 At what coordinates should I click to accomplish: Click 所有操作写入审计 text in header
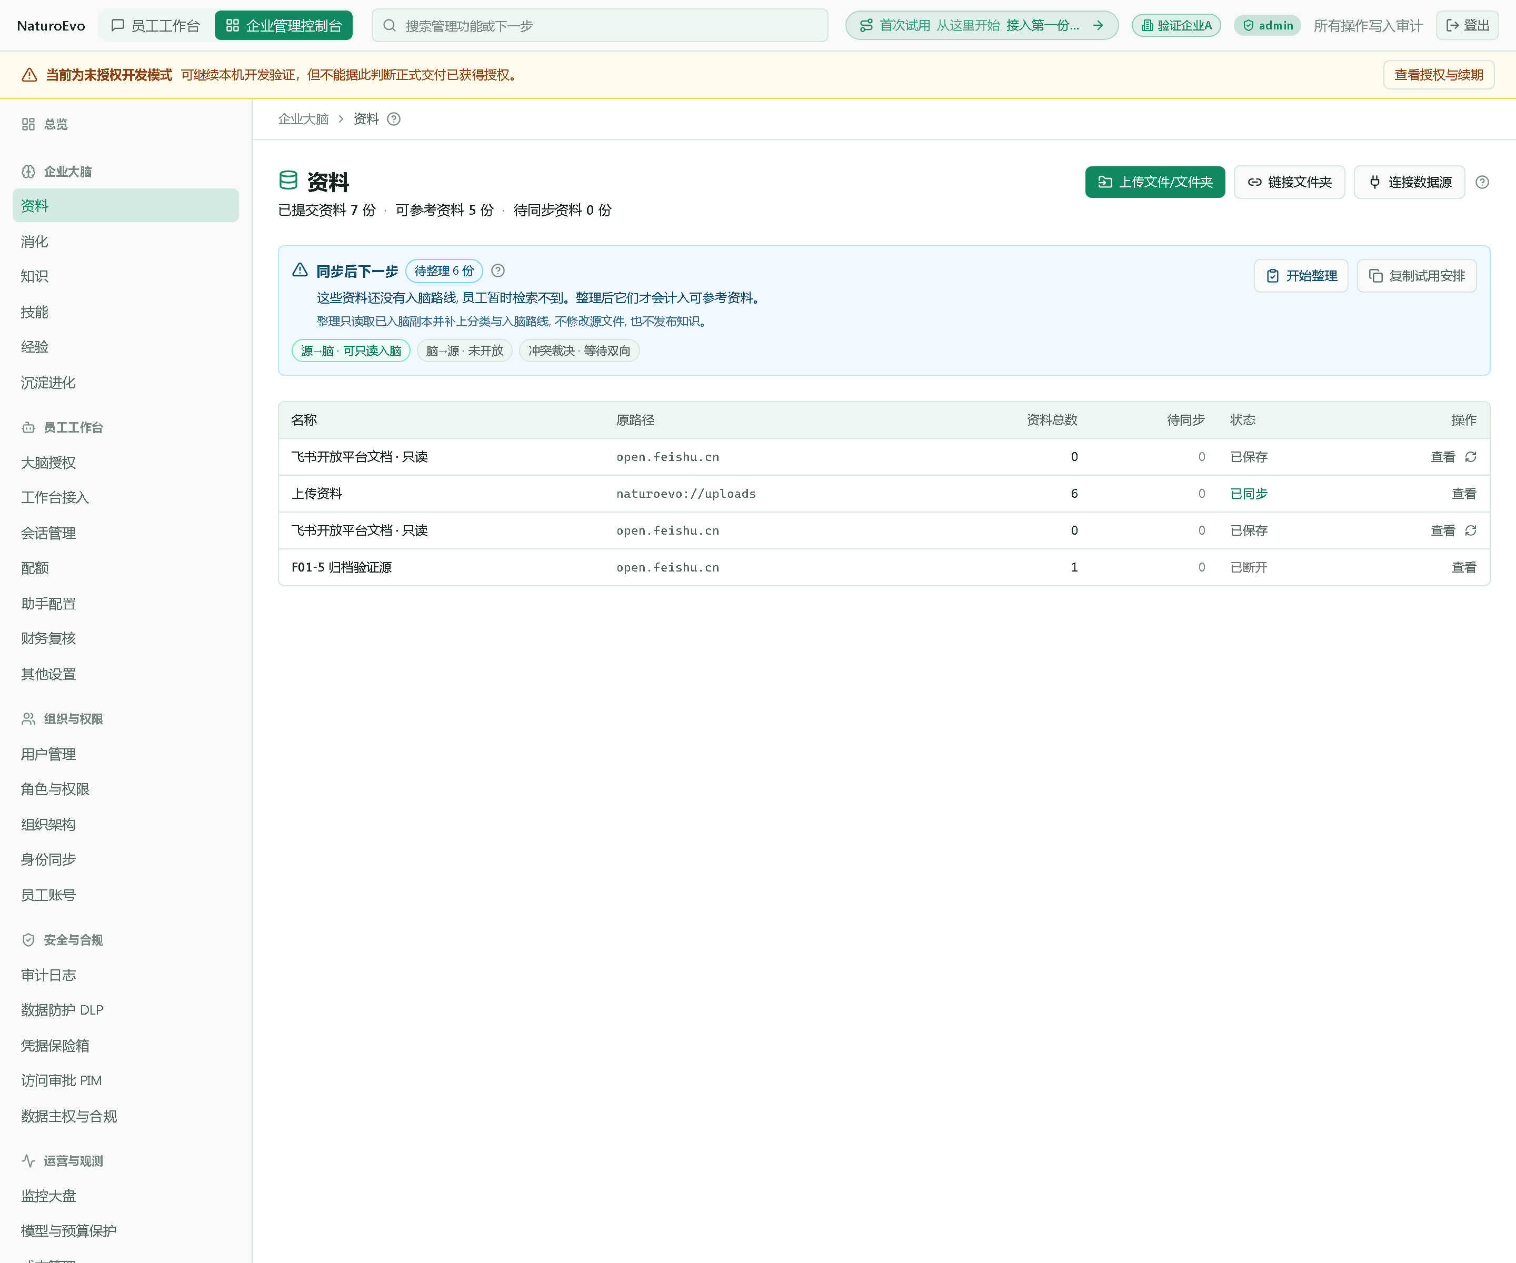[x=1368, y=25]
